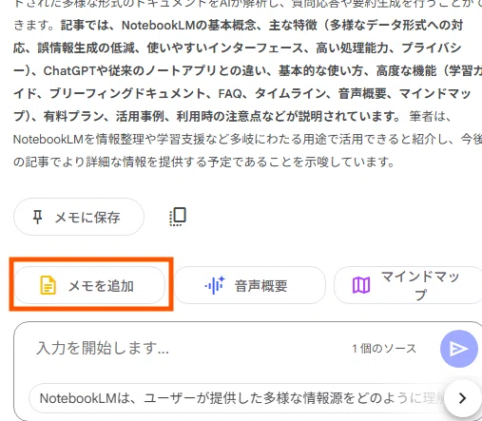Click the purple map icon for マインドマップ
The width and height of the screenshot is (482, 421).
click(361, 285)
